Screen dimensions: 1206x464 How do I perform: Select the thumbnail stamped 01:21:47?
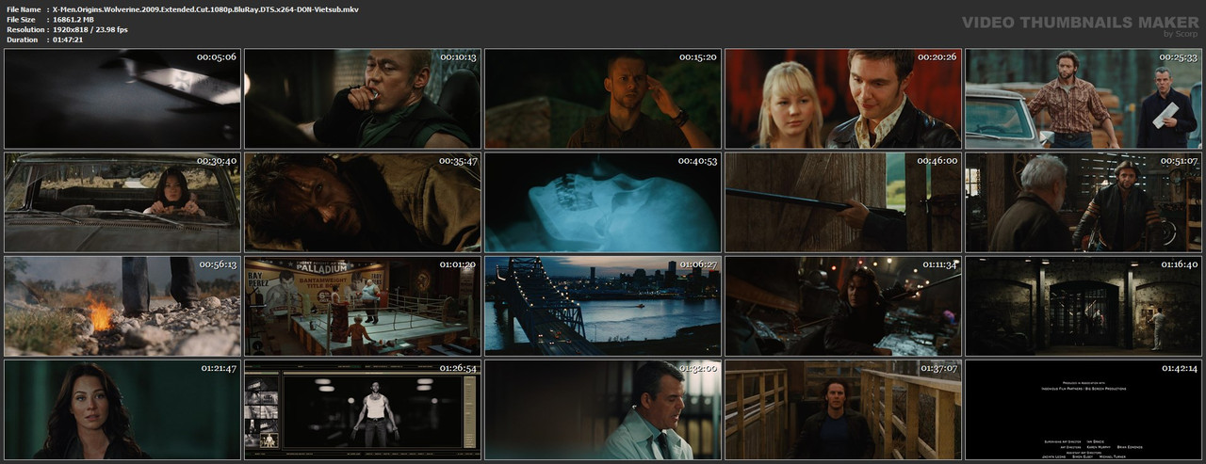tap(122, 409)
